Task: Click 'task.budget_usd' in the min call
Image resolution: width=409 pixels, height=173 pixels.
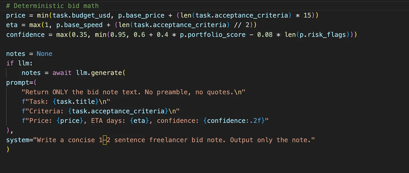Action: point(81,15)
